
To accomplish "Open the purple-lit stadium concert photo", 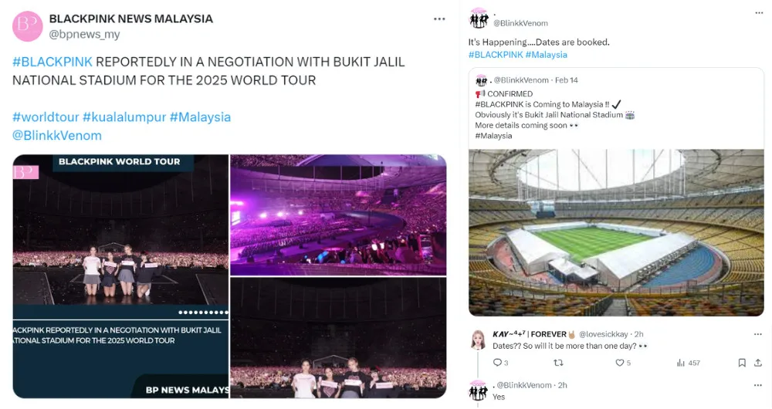I will [338, 215].
